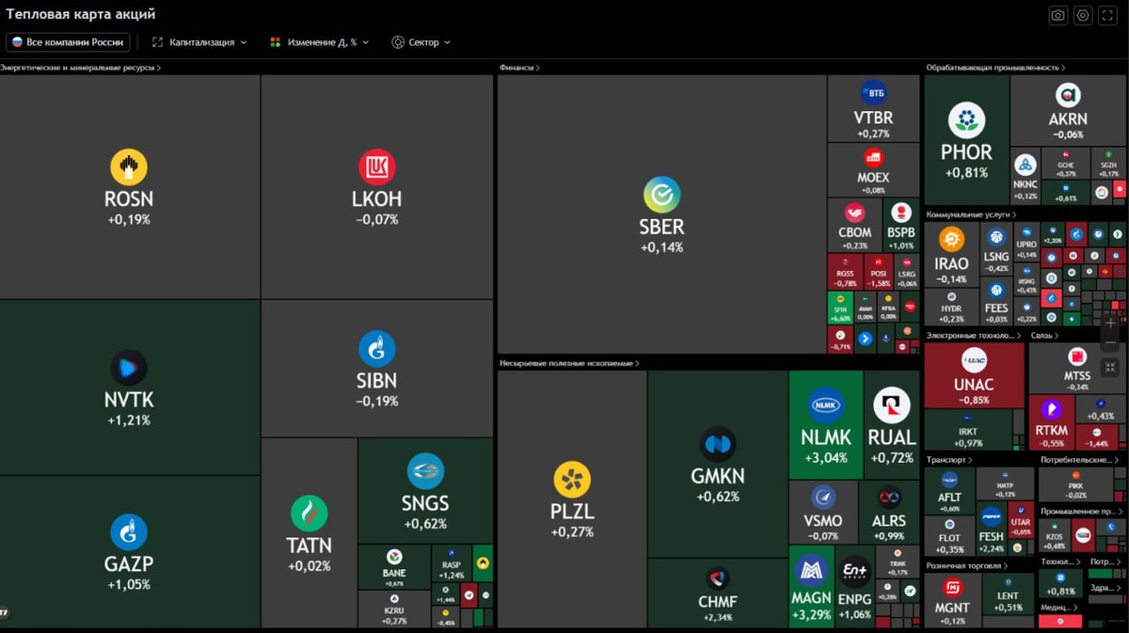Select the LSNG stock tile
The image size is (1129, 633).
pyautogui.click(x=995, y=249)
